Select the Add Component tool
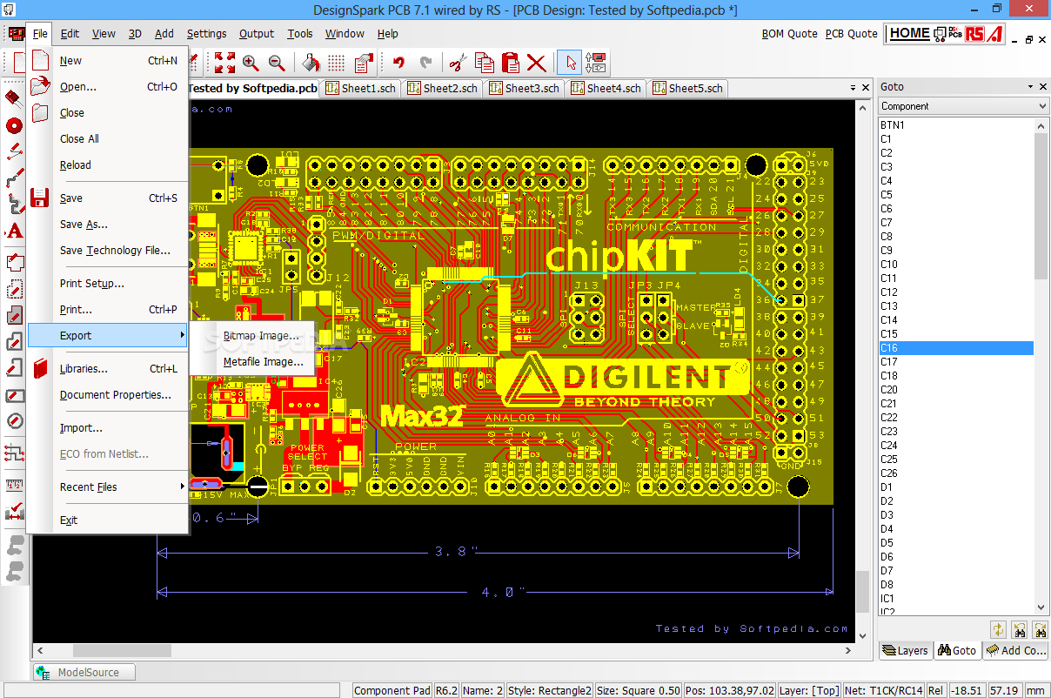The width and height of the screenshot is (1051, 698). (x=14, y=97)
